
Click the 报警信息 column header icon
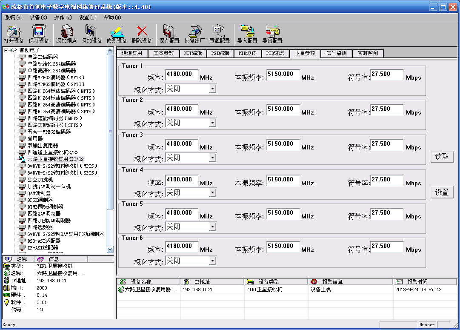tap(314, 282)
